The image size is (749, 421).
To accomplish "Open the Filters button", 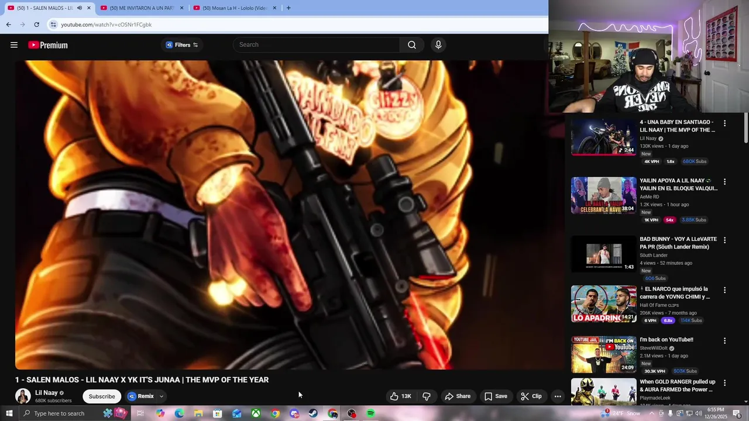I will click(x=181, y=45).
